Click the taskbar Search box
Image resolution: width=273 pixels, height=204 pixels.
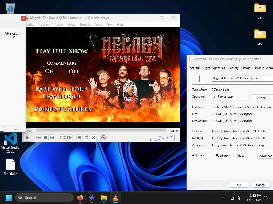45,198
